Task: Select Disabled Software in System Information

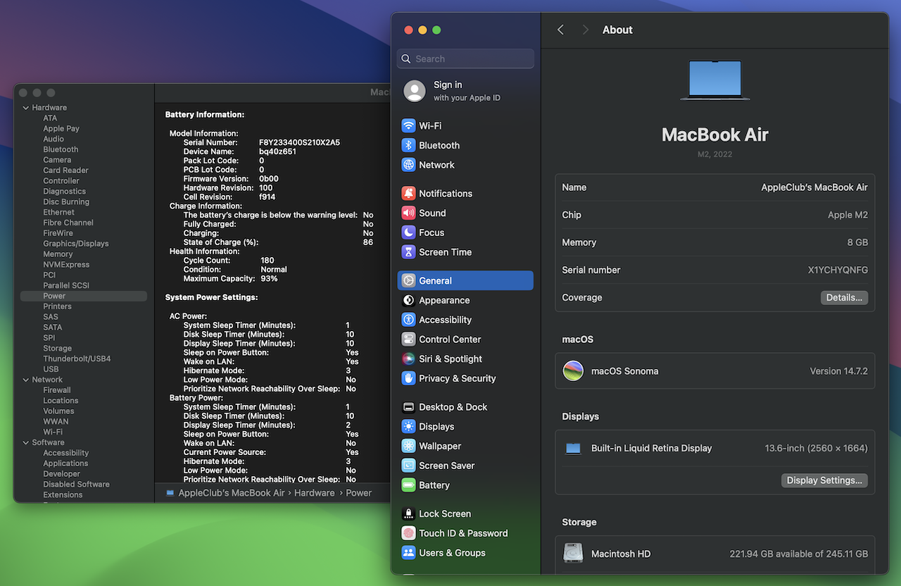Action: coord(76,485)
